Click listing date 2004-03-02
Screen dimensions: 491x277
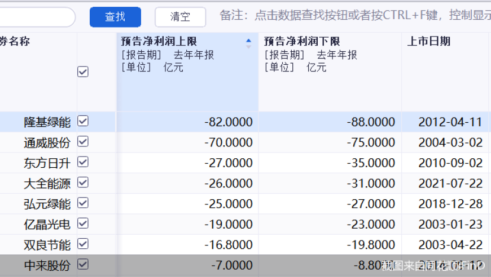[450, 142]
